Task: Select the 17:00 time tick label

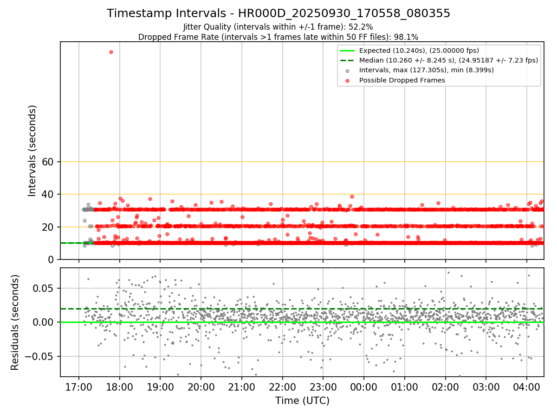Action: click(x=79, y=386)
